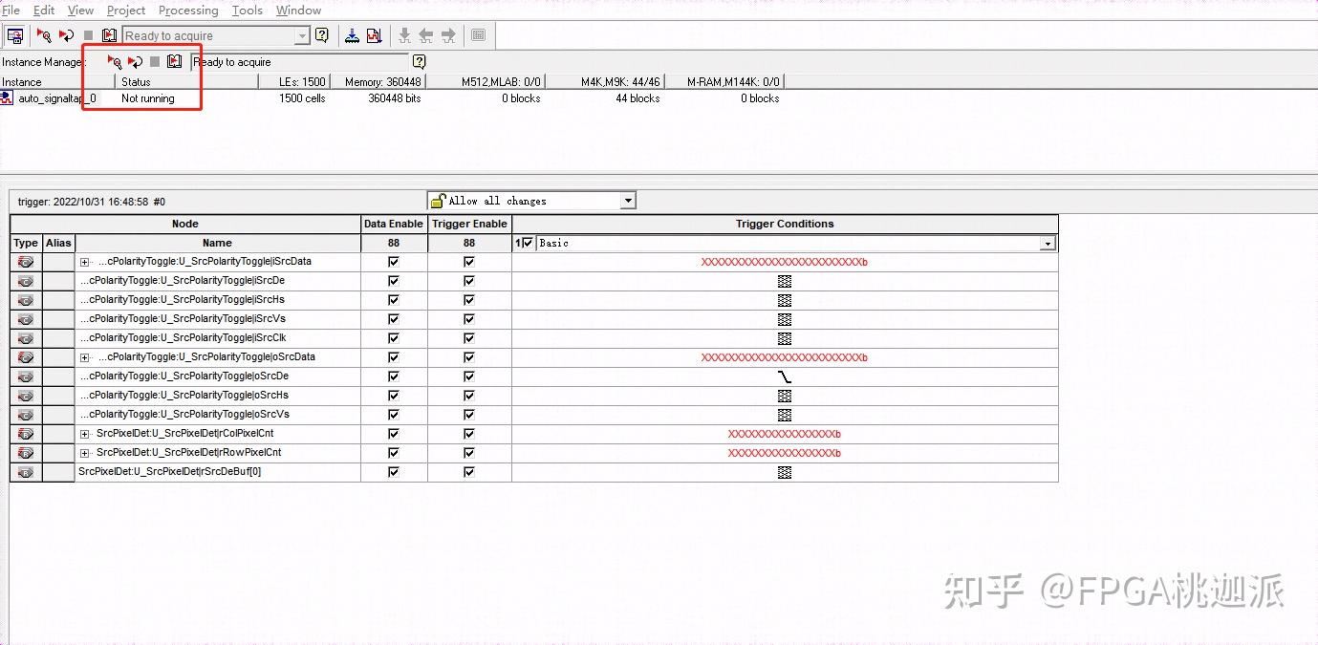1318x645 pixels.
Task: Click type icon of rSrcDeBuf[0] row
Action: [x=26, y=472]
